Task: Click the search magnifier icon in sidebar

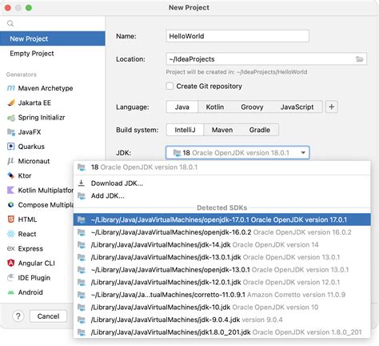Action: (x=10, y=23)
